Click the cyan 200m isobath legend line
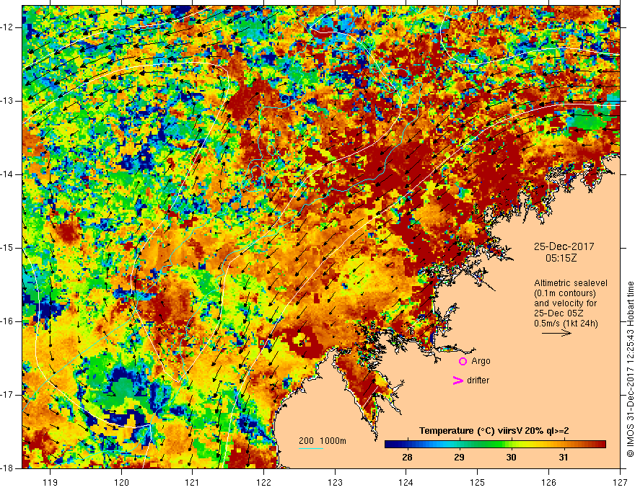 [311, 448]
